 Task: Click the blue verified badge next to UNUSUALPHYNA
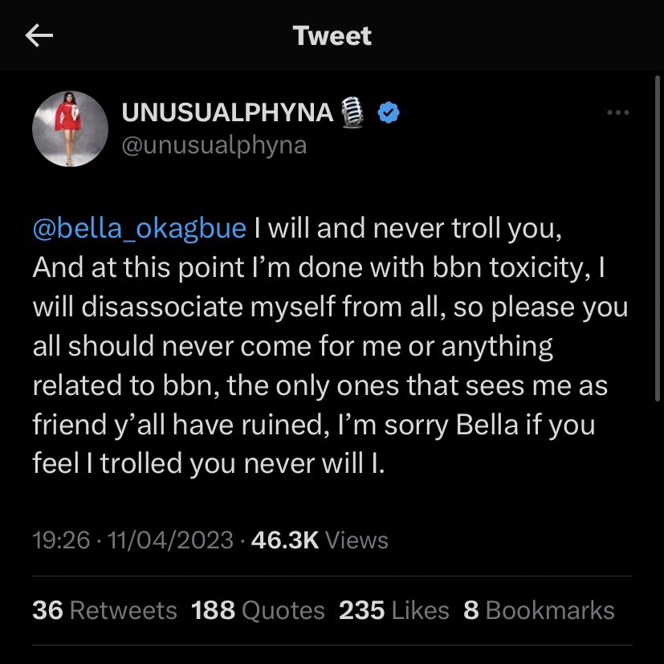click(389, 112)
